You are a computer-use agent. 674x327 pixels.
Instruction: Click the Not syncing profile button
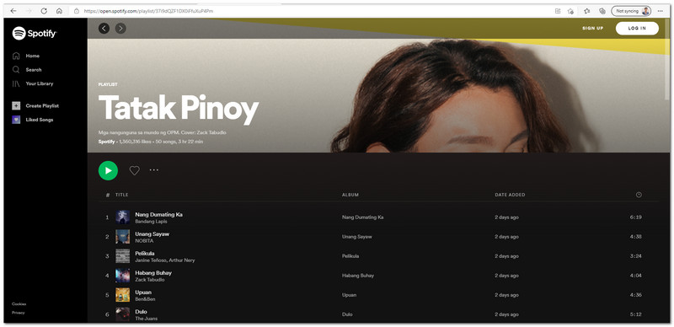coord(631,11)
